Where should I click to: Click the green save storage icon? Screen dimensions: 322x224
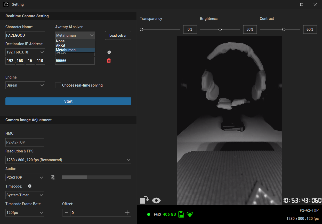click(181, 214)
